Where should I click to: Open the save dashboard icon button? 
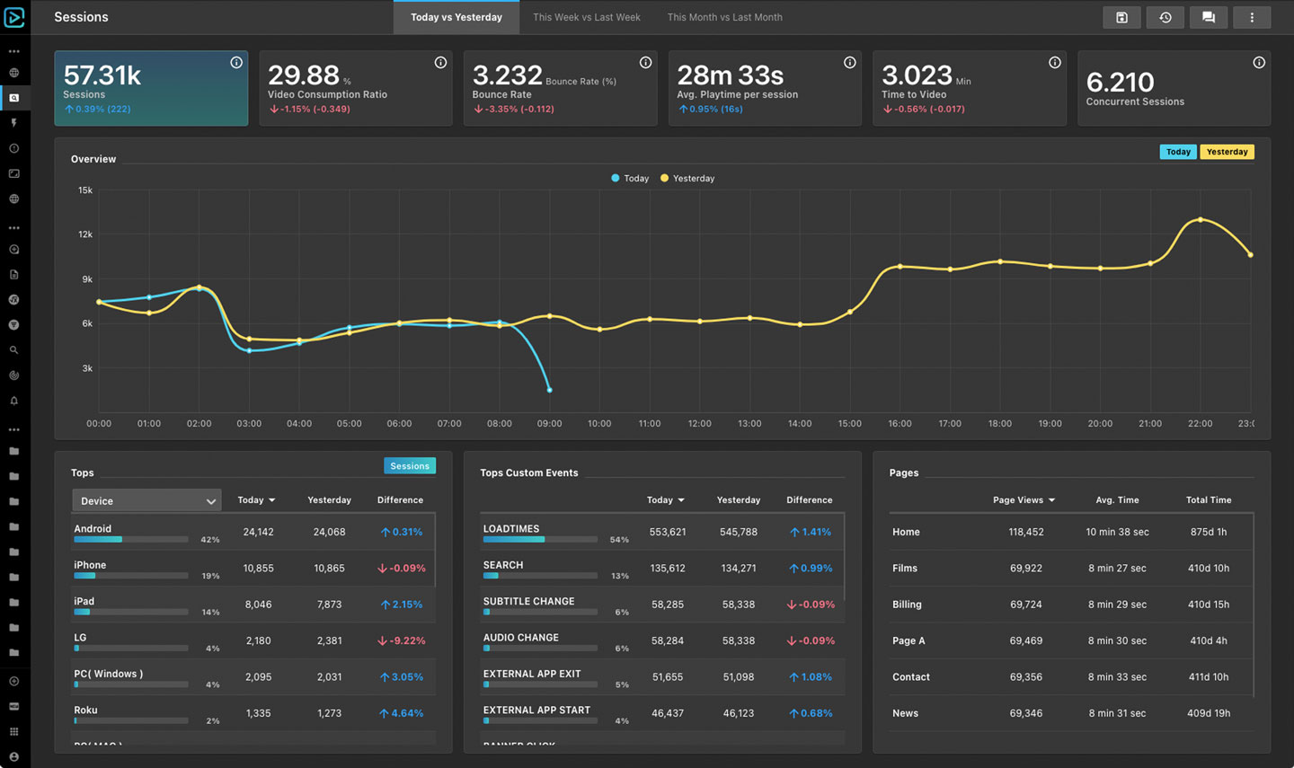[x=1121, y=17]
